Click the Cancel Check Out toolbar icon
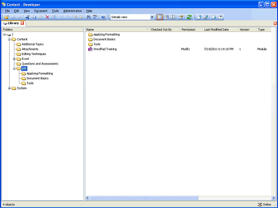 [221, 17]
